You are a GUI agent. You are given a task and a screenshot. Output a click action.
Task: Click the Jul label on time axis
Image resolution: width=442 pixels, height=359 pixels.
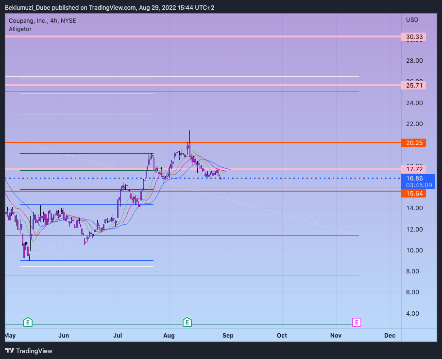pyautogui.click(x=118, y=335)
